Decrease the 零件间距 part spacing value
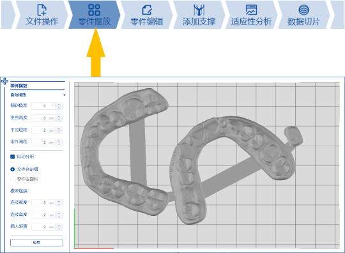 [x=59, y=144]
